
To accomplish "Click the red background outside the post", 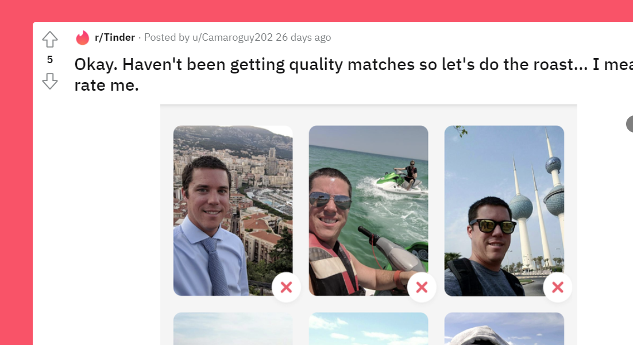I will click(x=16, y=181).
